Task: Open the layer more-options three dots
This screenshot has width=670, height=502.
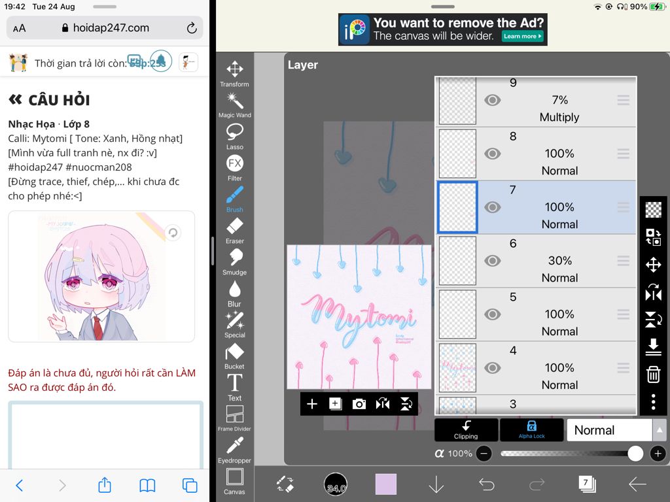Action: [x=654, y=402]
